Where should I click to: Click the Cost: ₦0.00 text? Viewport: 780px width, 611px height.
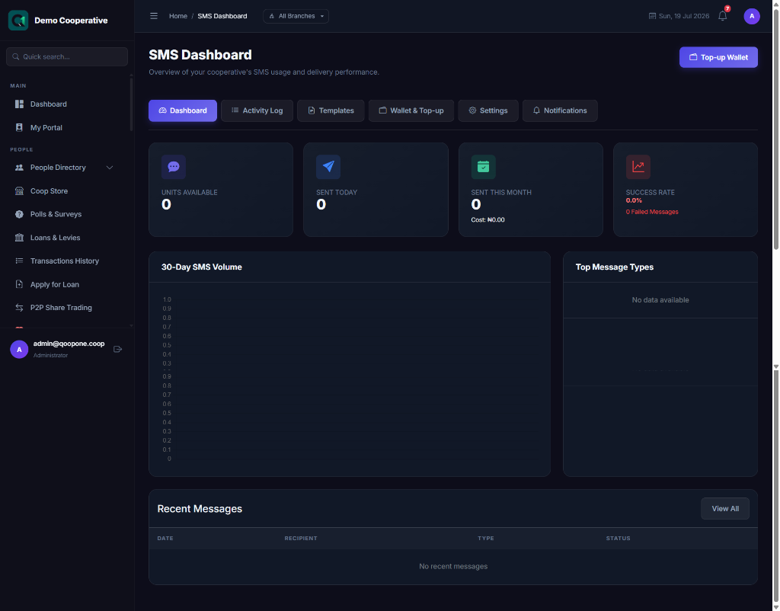click(488, 220)
